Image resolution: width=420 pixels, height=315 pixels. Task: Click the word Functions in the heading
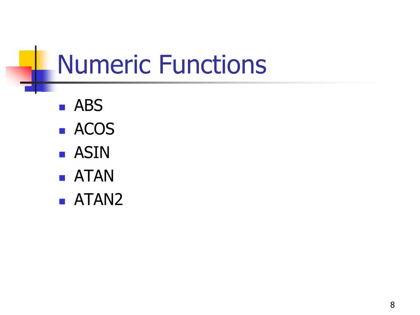(x=213, y=64)
